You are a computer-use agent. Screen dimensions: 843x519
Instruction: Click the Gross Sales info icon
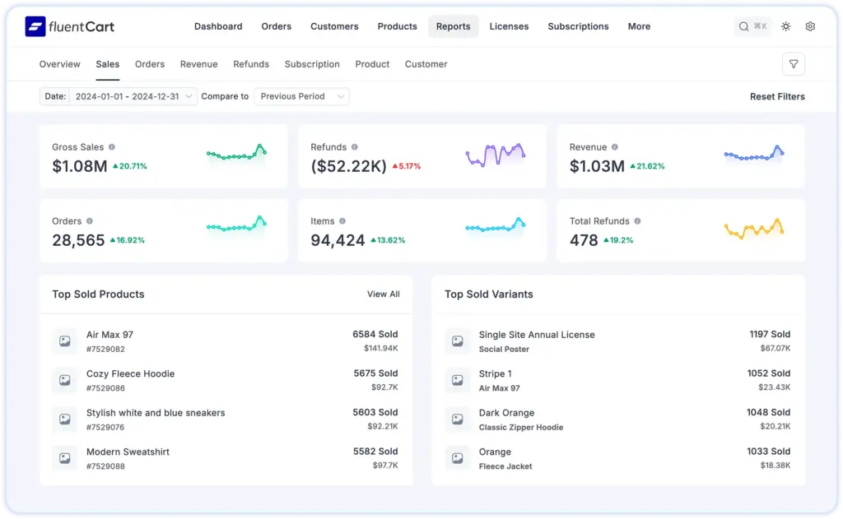(114, 148)
